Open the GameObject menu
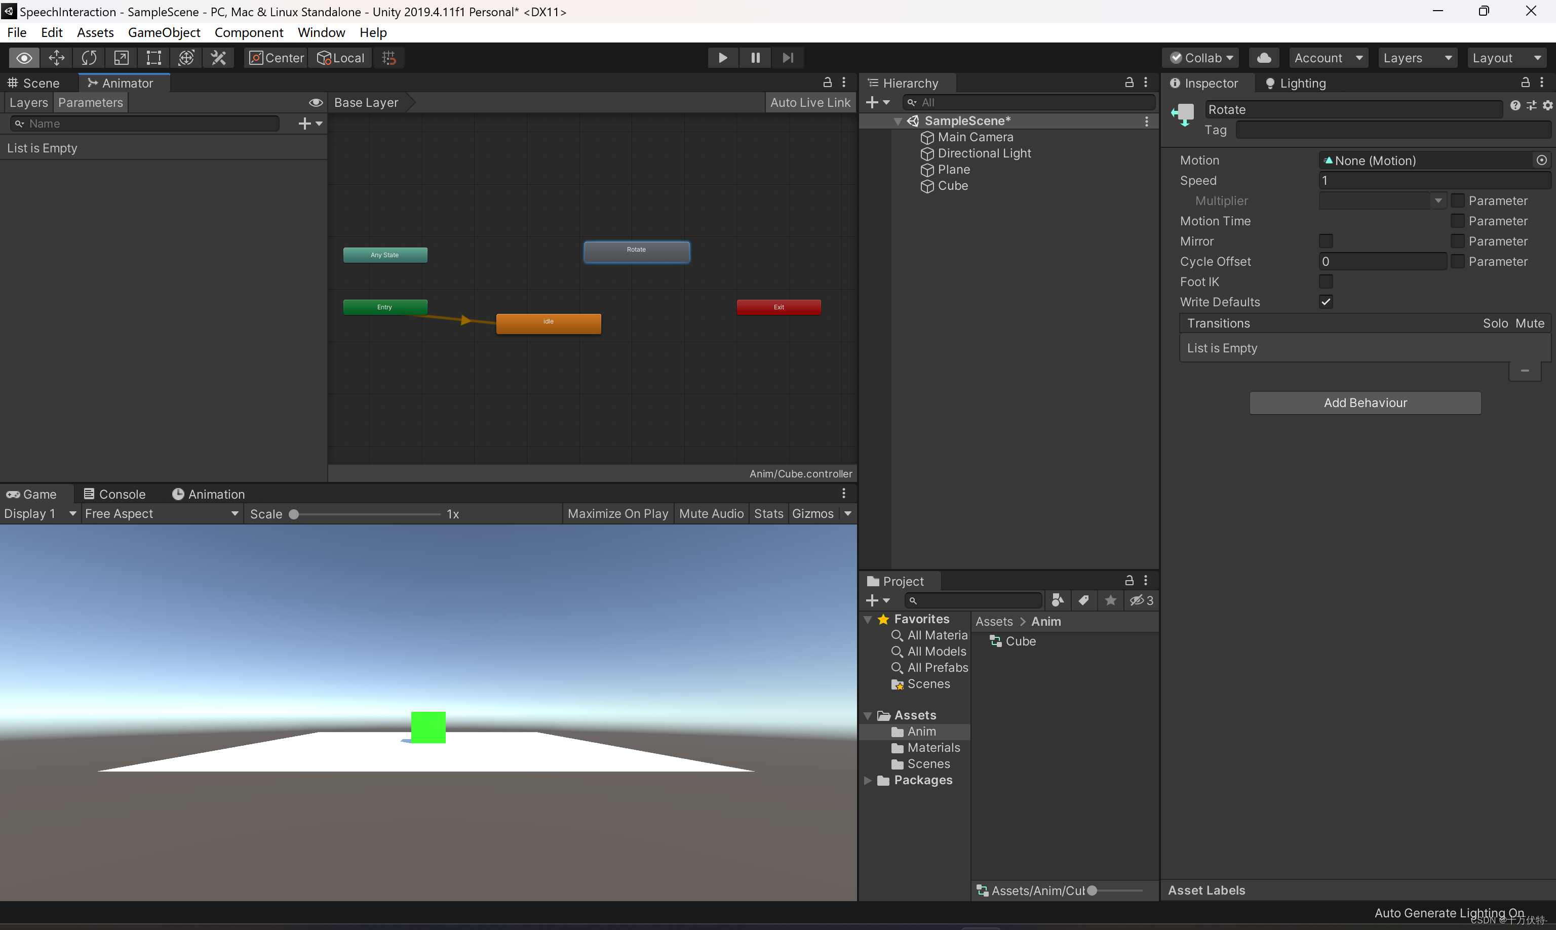Image resolution: width=1556 pixels, height=930 pixels. [x=164, y=32]
